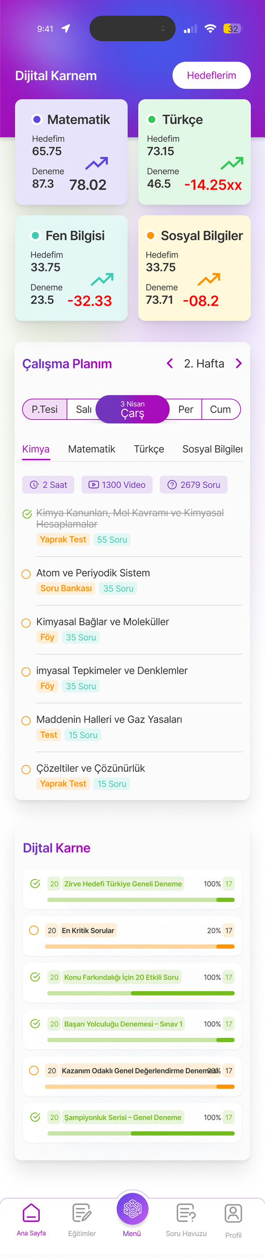Open the Profil icon

click(x=233, y=1214)
